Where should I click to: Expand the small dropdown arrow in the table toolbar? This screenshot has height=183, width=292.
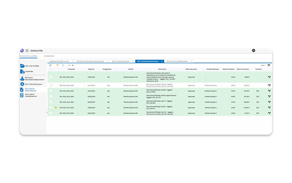(x=72, y=65)
